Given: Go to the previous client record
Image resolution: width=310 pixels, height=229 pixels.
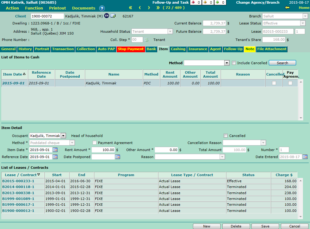Looking at the screenshot, I should click(x=140, y=8).
